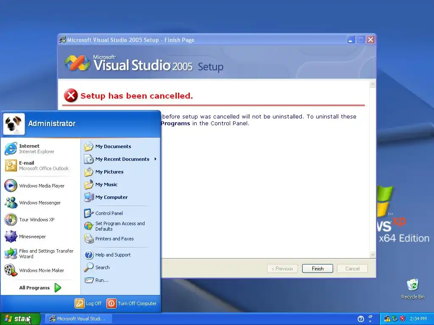
Task: Open Control Panel icon
Action: tap(89, 213)
